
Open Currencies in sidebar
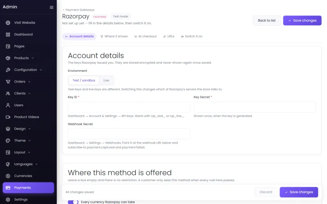tap(23, 176)
